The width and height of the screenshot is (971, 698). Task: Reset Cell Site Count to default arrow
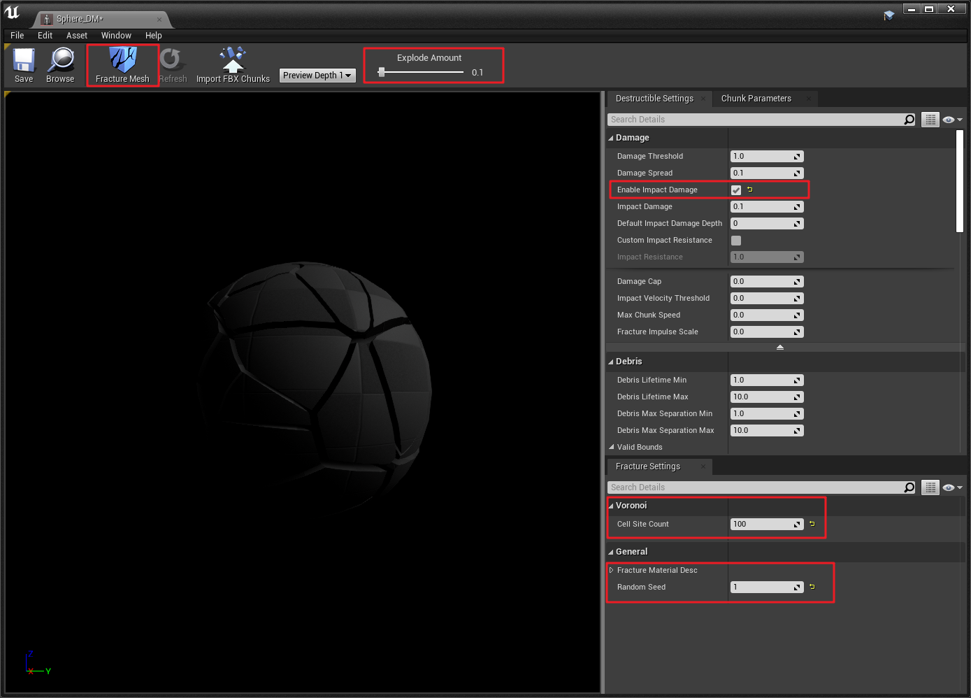[812, 524]
